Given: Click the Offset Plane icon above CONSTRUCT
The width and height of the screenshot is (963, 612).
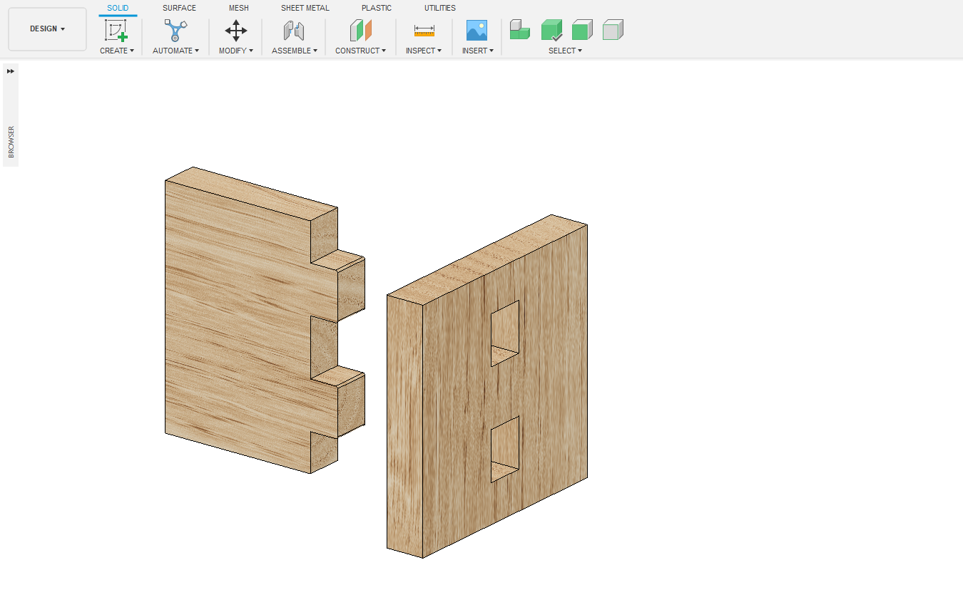Looking at the screenshot, I should [360, 30].
